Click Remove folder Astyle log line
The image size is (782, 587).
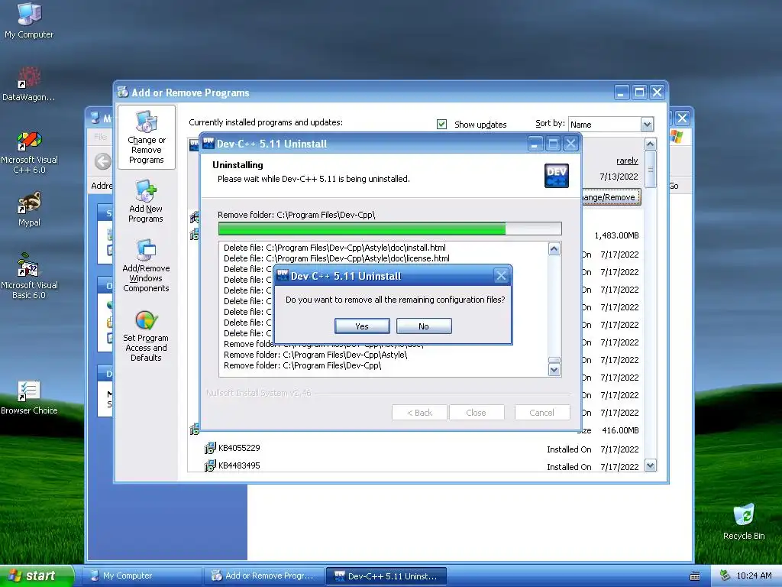pos(315,355)
